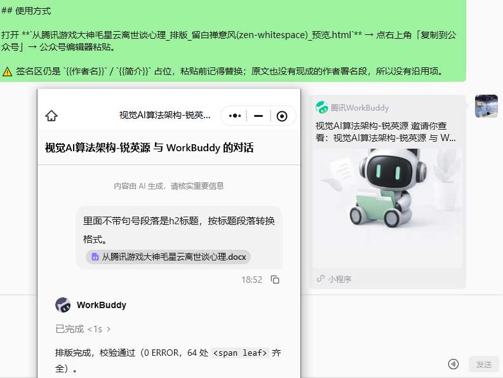Open the attached docx file chip

coord(168,257)
